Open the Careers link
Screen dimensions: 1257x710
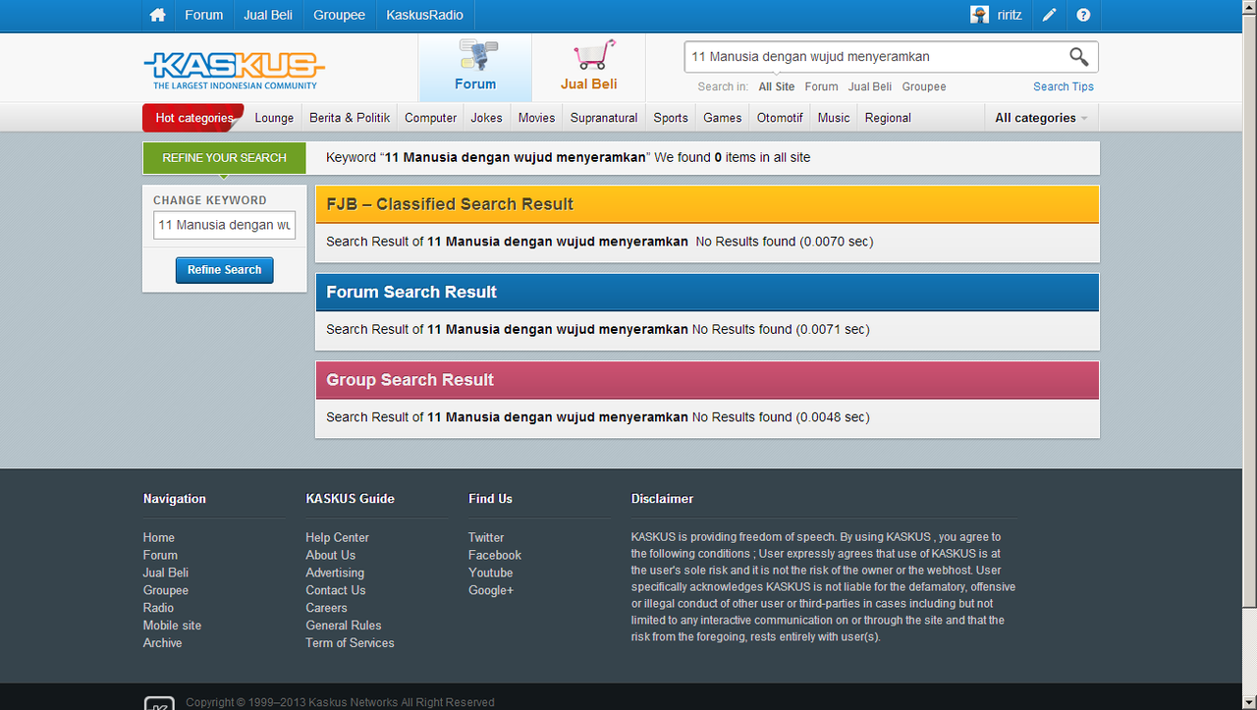pyautogui.click(x=326, y=608)
